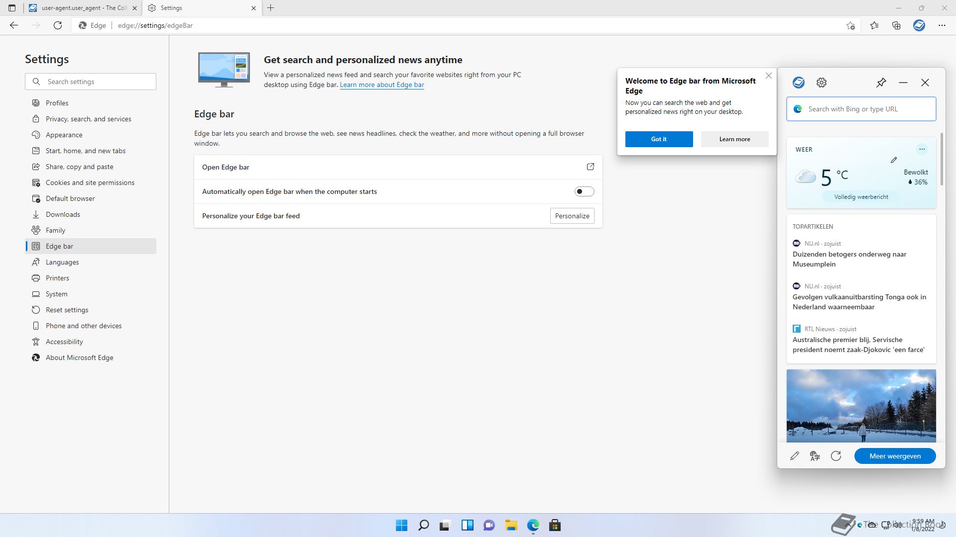Click the Open Edge bar external link icon

point(591,167)
